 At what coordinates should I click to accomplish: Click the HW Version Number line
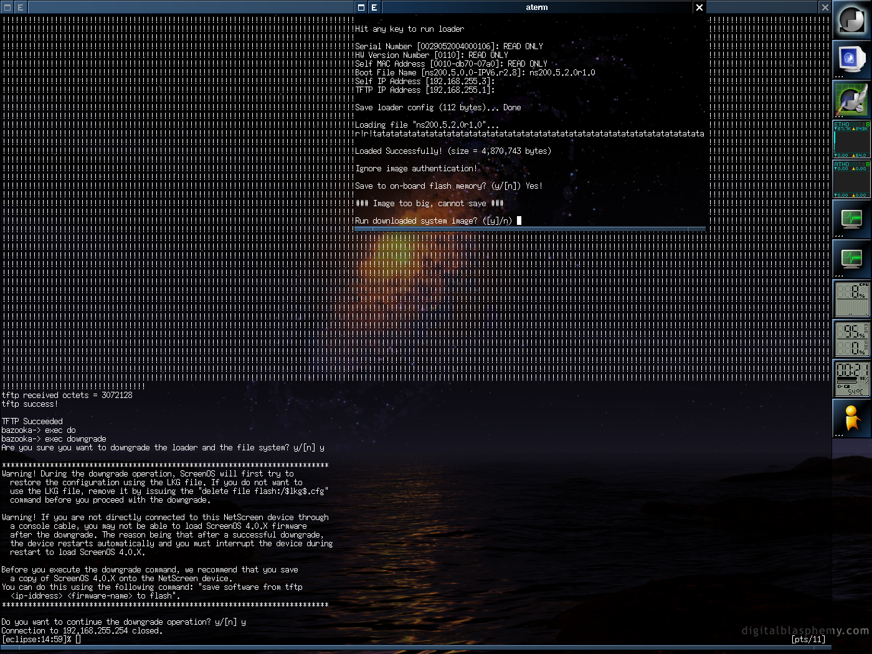click(x=432, y=55)
